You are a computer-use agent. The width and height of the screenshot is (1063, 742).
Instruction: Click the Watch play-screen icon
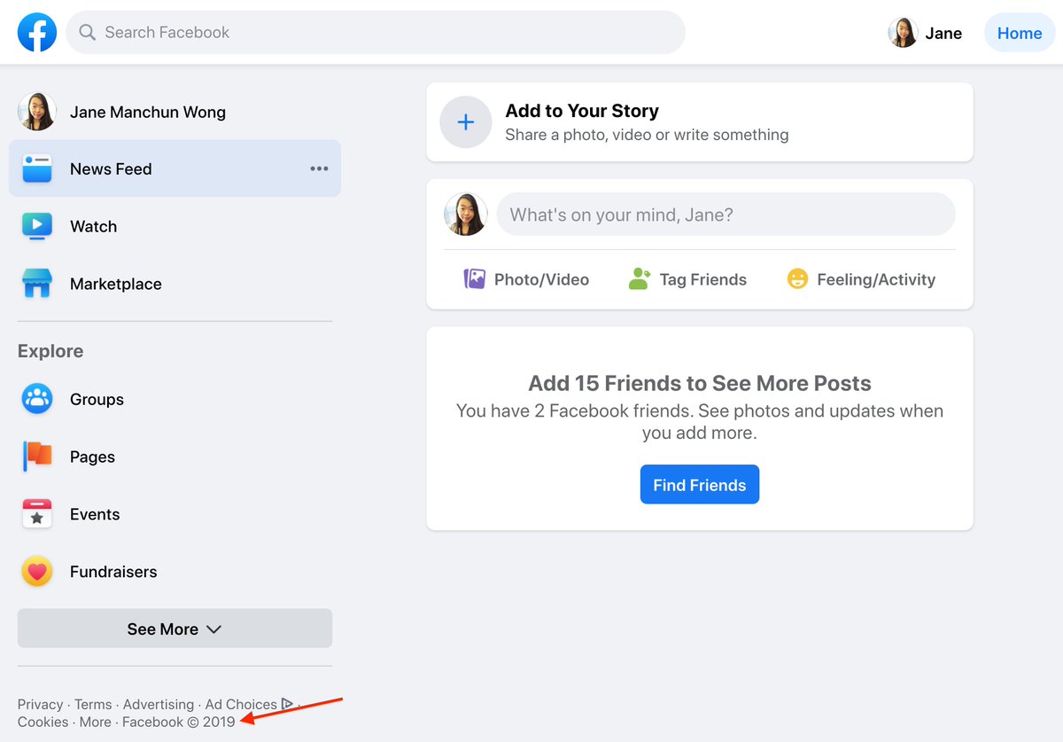[x=37, y=226]
